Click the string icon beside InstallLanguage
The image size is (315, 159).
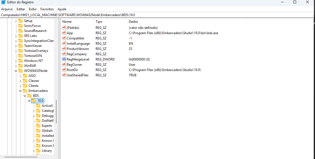(64, 43)
